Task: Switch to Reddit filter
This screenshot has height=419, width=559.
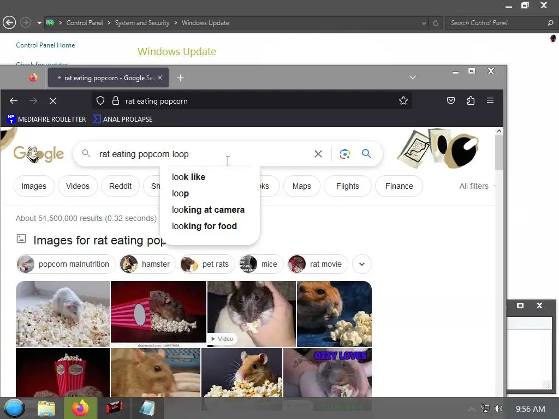Action: [120, 186]
